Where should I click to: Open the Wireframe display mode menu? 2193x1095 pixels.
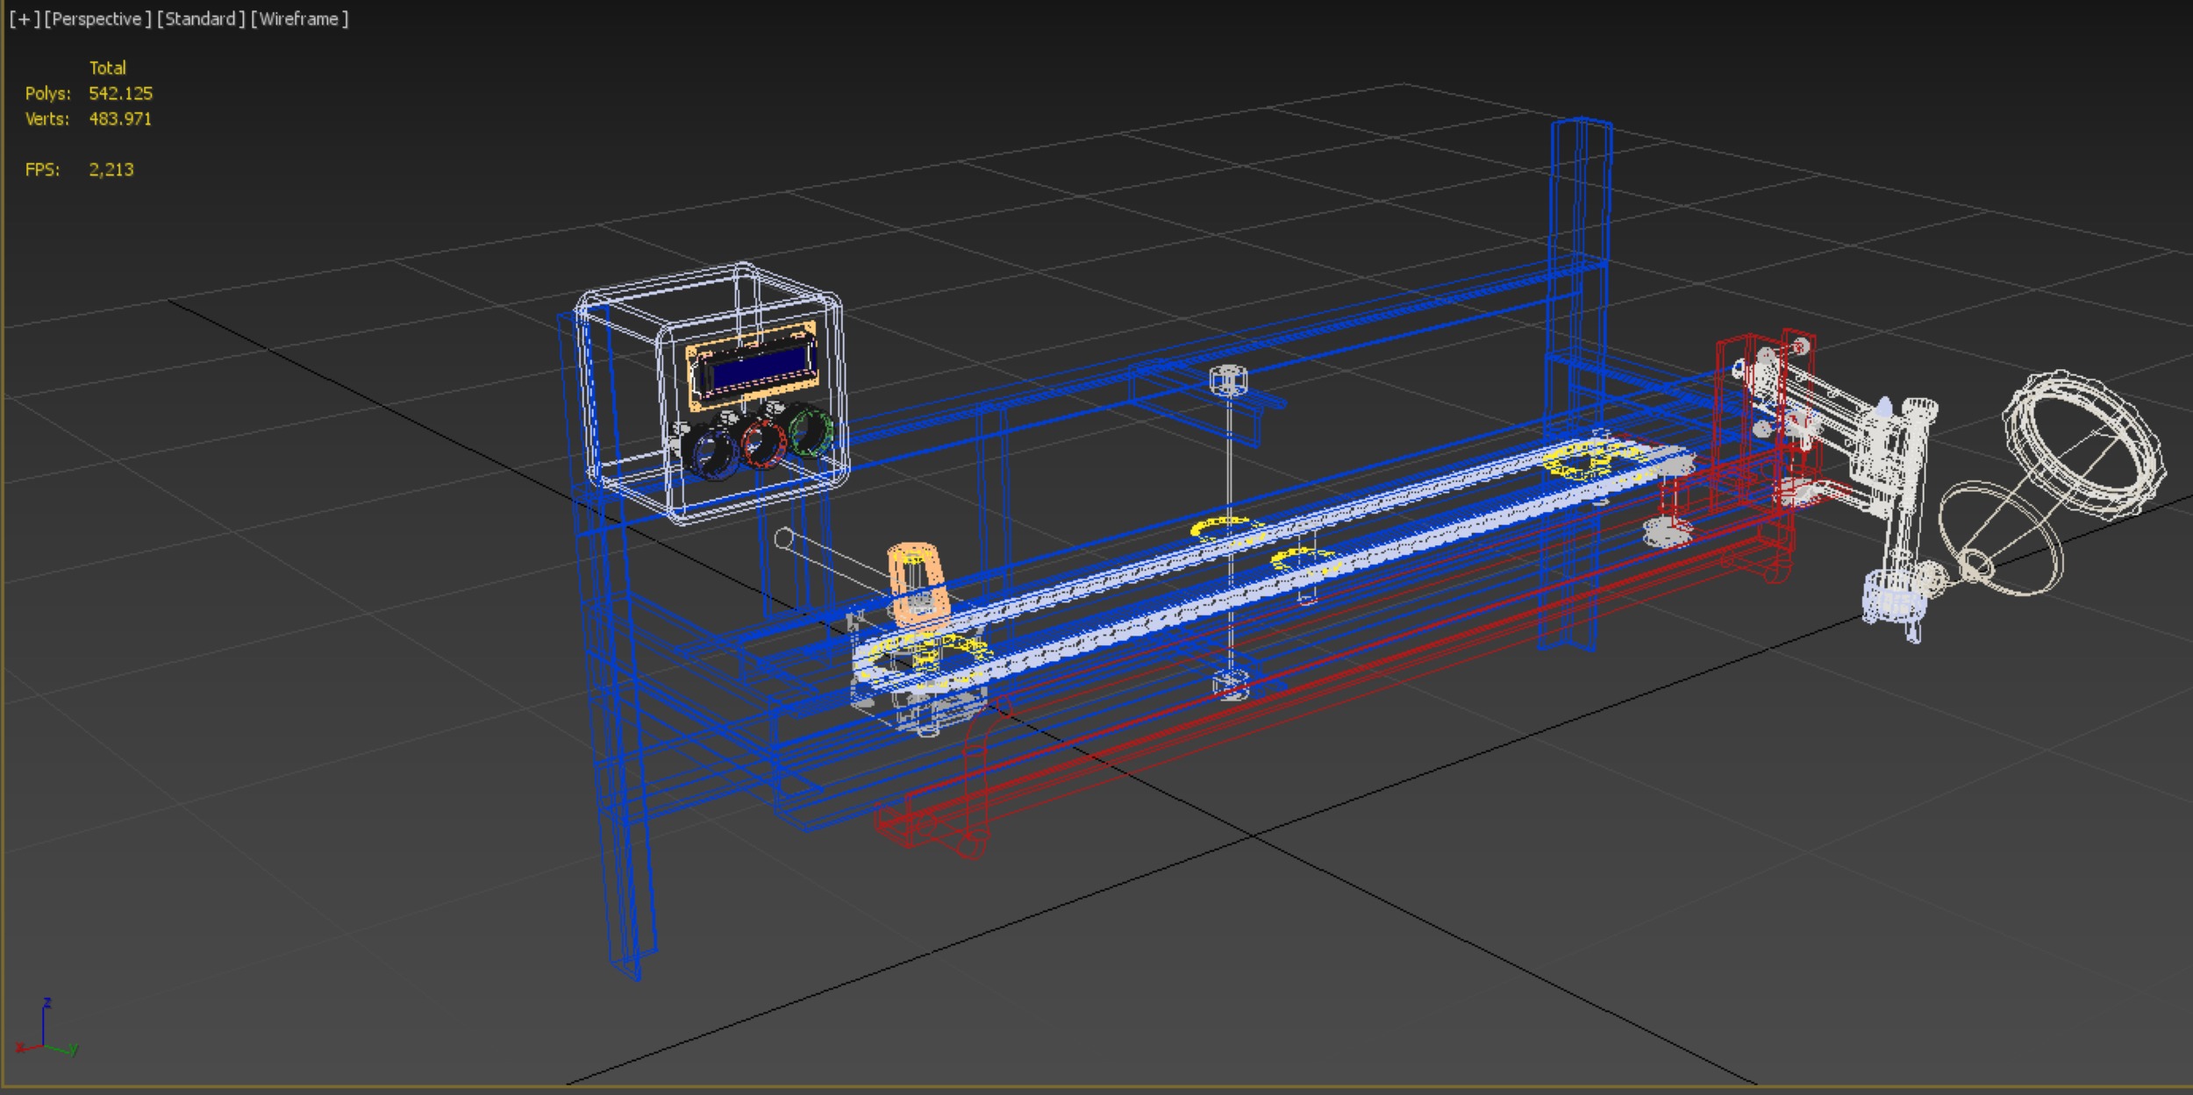click(x=299, y=19)
